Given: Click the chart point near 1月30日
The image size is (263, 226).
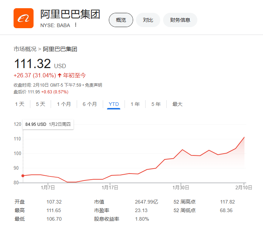Looking at the screenshot, I should point(182,150).
